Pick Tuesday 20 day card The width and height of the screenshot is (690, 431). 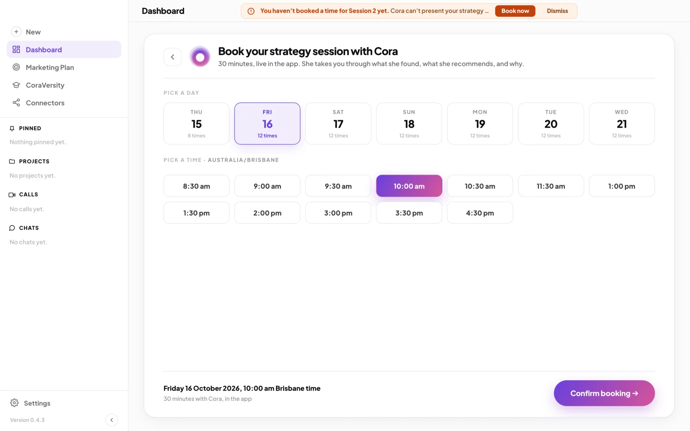click(x=551, y=124)
